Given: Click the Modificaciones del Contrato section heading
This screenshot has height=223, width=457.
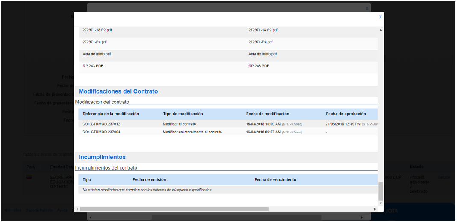Looking at the screenshot, I should click(118, 91).
